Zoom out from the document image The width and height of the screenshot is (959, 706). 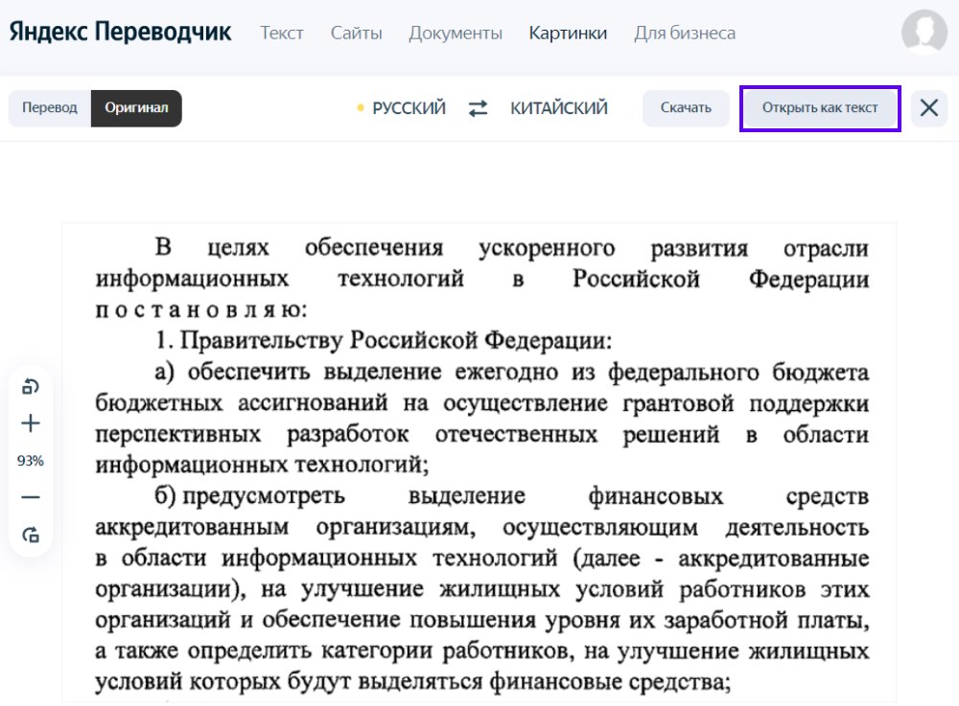coord(30,496)
